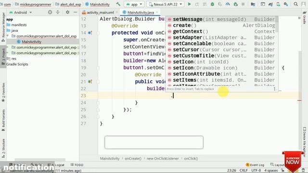308x173 pixels.
Task: Click the 23:26 cursor position indicator
Action: point(231,170)
